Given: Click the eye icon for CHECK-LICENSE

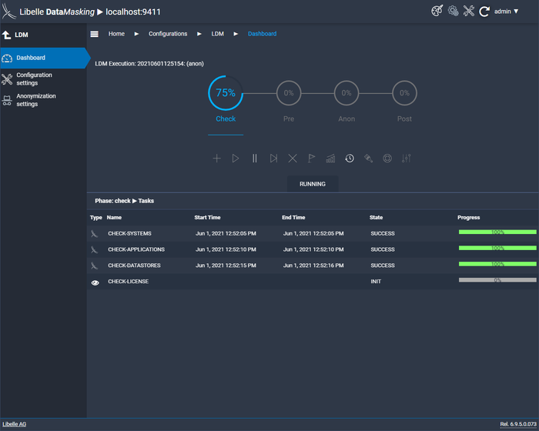Looking at the screenshot, I should point(95,282).
